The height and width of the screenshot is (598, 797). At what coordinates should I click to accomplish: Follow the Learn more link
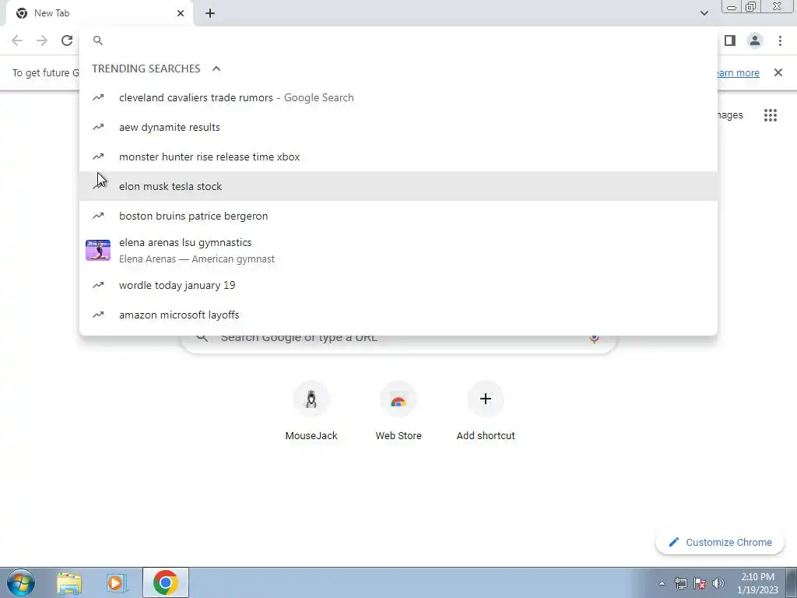tap(738, 72)
